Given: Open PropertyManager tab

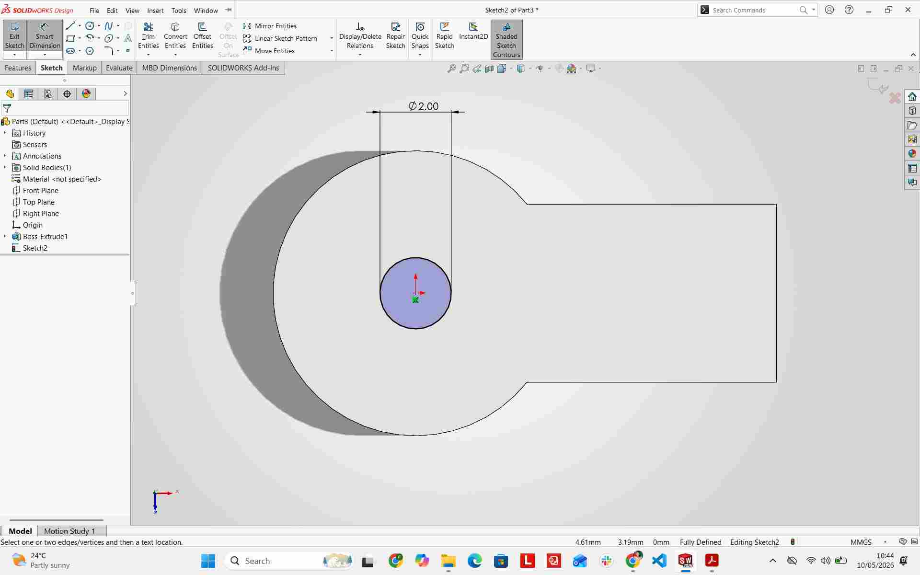Looking at the screenshot, I should pyautogui.click(x=29, y=94).
